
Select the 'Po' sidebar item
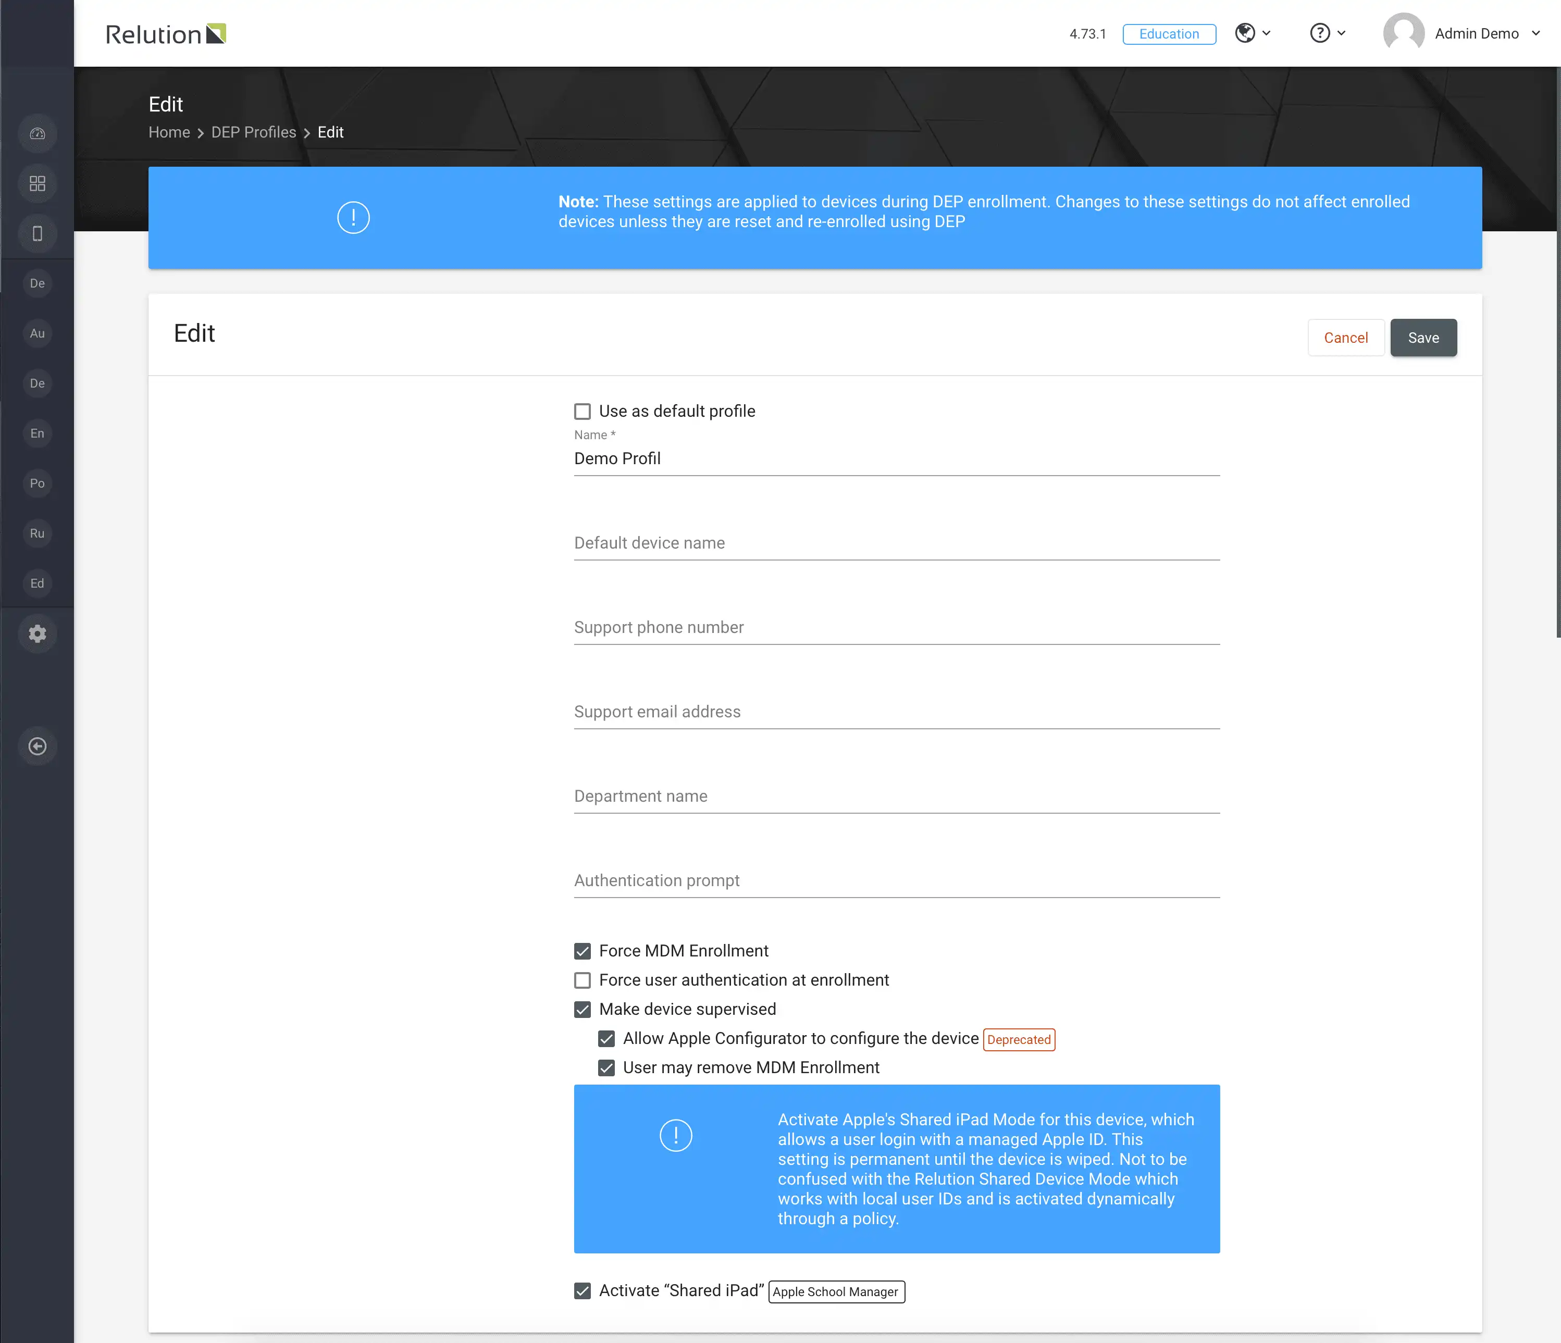pyautogui.click(x=37, y=483)
